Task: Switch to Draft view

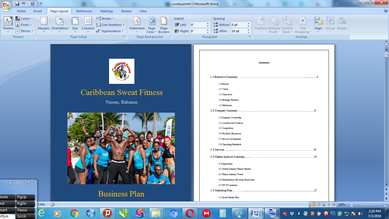Action: click(334, 204)
